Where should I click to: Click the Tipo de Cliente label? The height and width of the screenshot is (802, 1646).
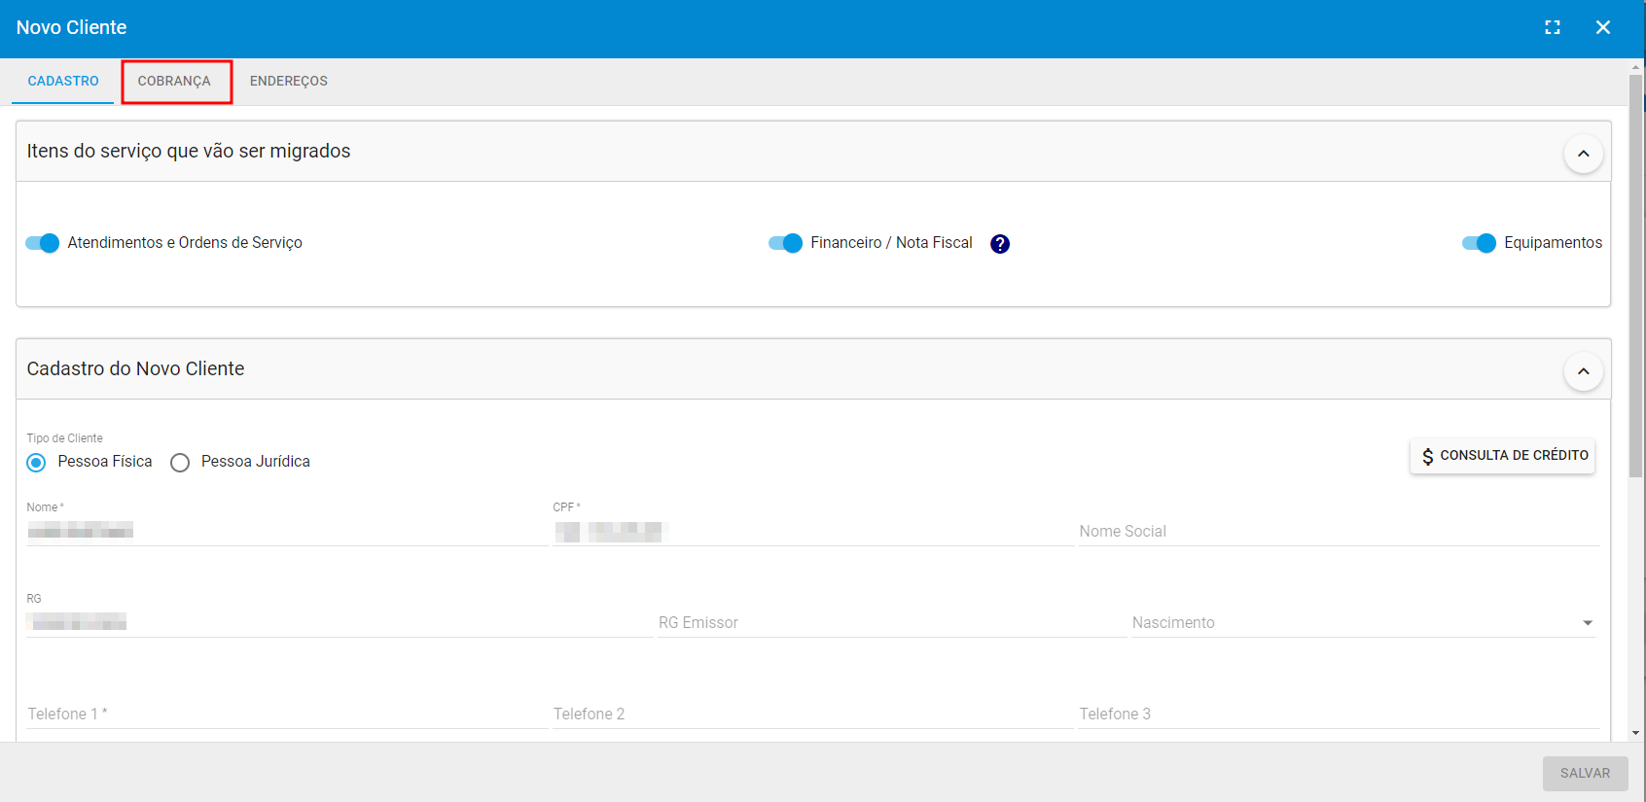(x=65, y=438)
